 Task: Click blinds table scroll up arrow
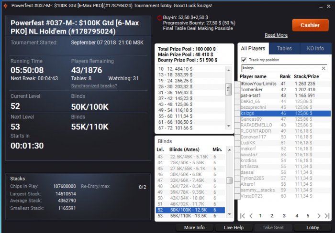[229, 150]
